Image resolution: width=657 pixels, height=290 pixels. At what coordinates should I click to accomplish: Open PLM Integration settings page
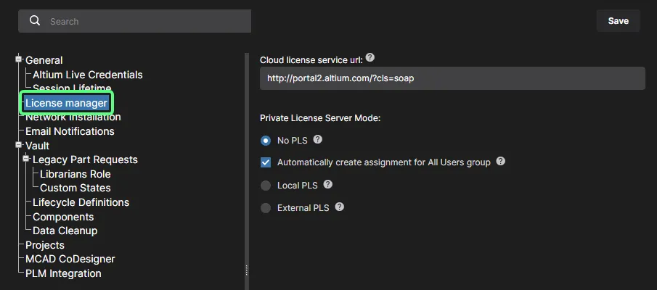63,273
